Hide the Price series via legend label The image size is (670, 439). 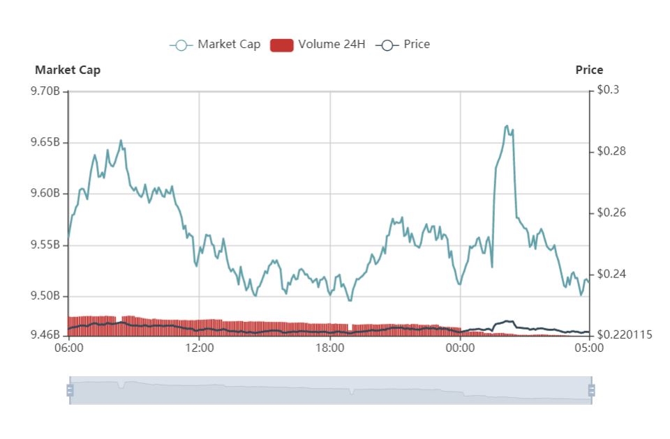417,45
